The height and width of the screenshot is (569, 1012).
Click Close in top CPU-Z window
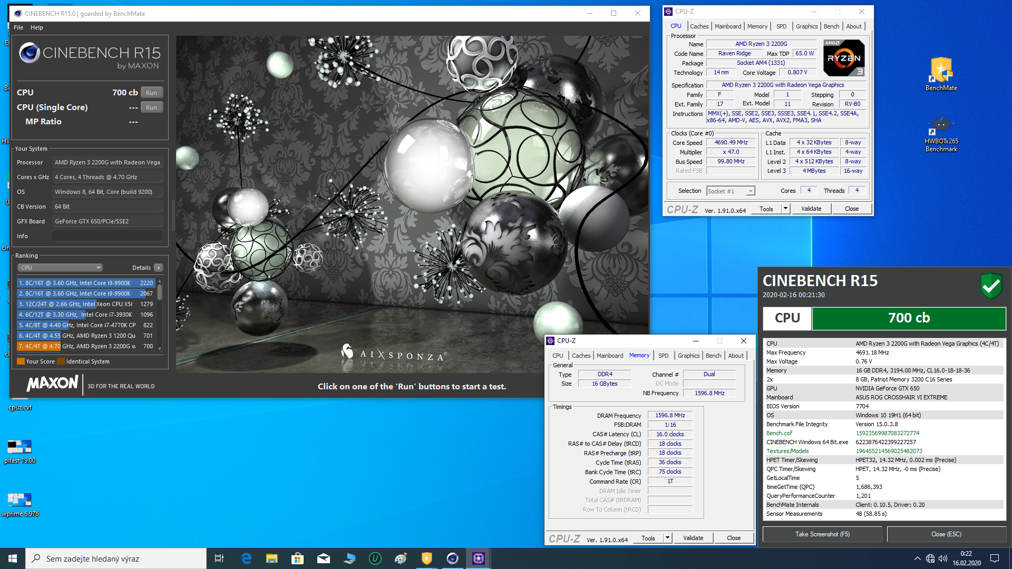(x=852, y=209)
